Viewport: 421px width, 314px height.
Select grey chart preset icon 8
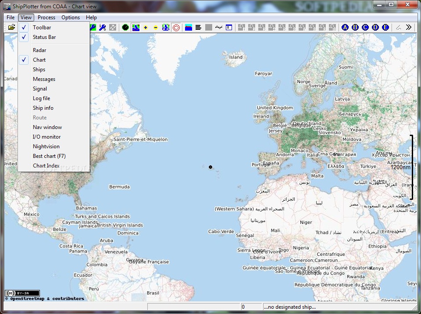[x=312, y=27]
